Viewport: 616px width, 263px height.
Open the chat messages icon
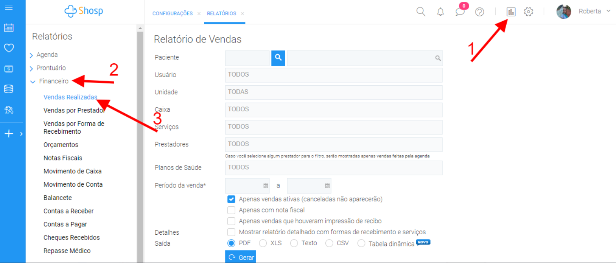click(x=460, y=12)
